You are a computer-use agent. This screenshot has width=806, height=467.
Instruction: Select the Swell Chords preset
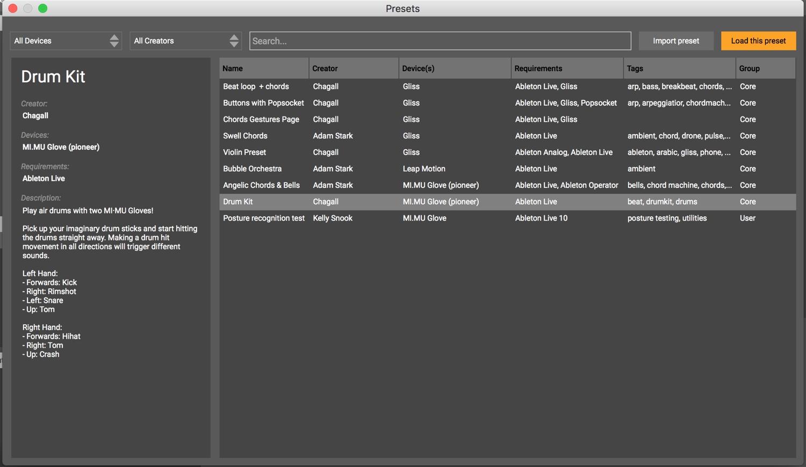pyautogui.click(x=507, y=136)
